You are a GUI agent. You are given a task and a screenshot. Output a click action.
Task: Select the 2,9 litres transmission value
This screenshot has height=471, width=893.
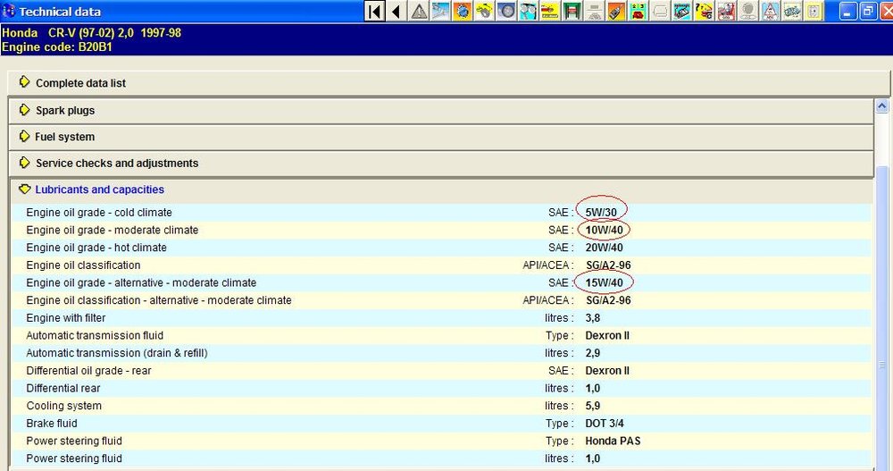pyautogui.click(x=592, y=354)
